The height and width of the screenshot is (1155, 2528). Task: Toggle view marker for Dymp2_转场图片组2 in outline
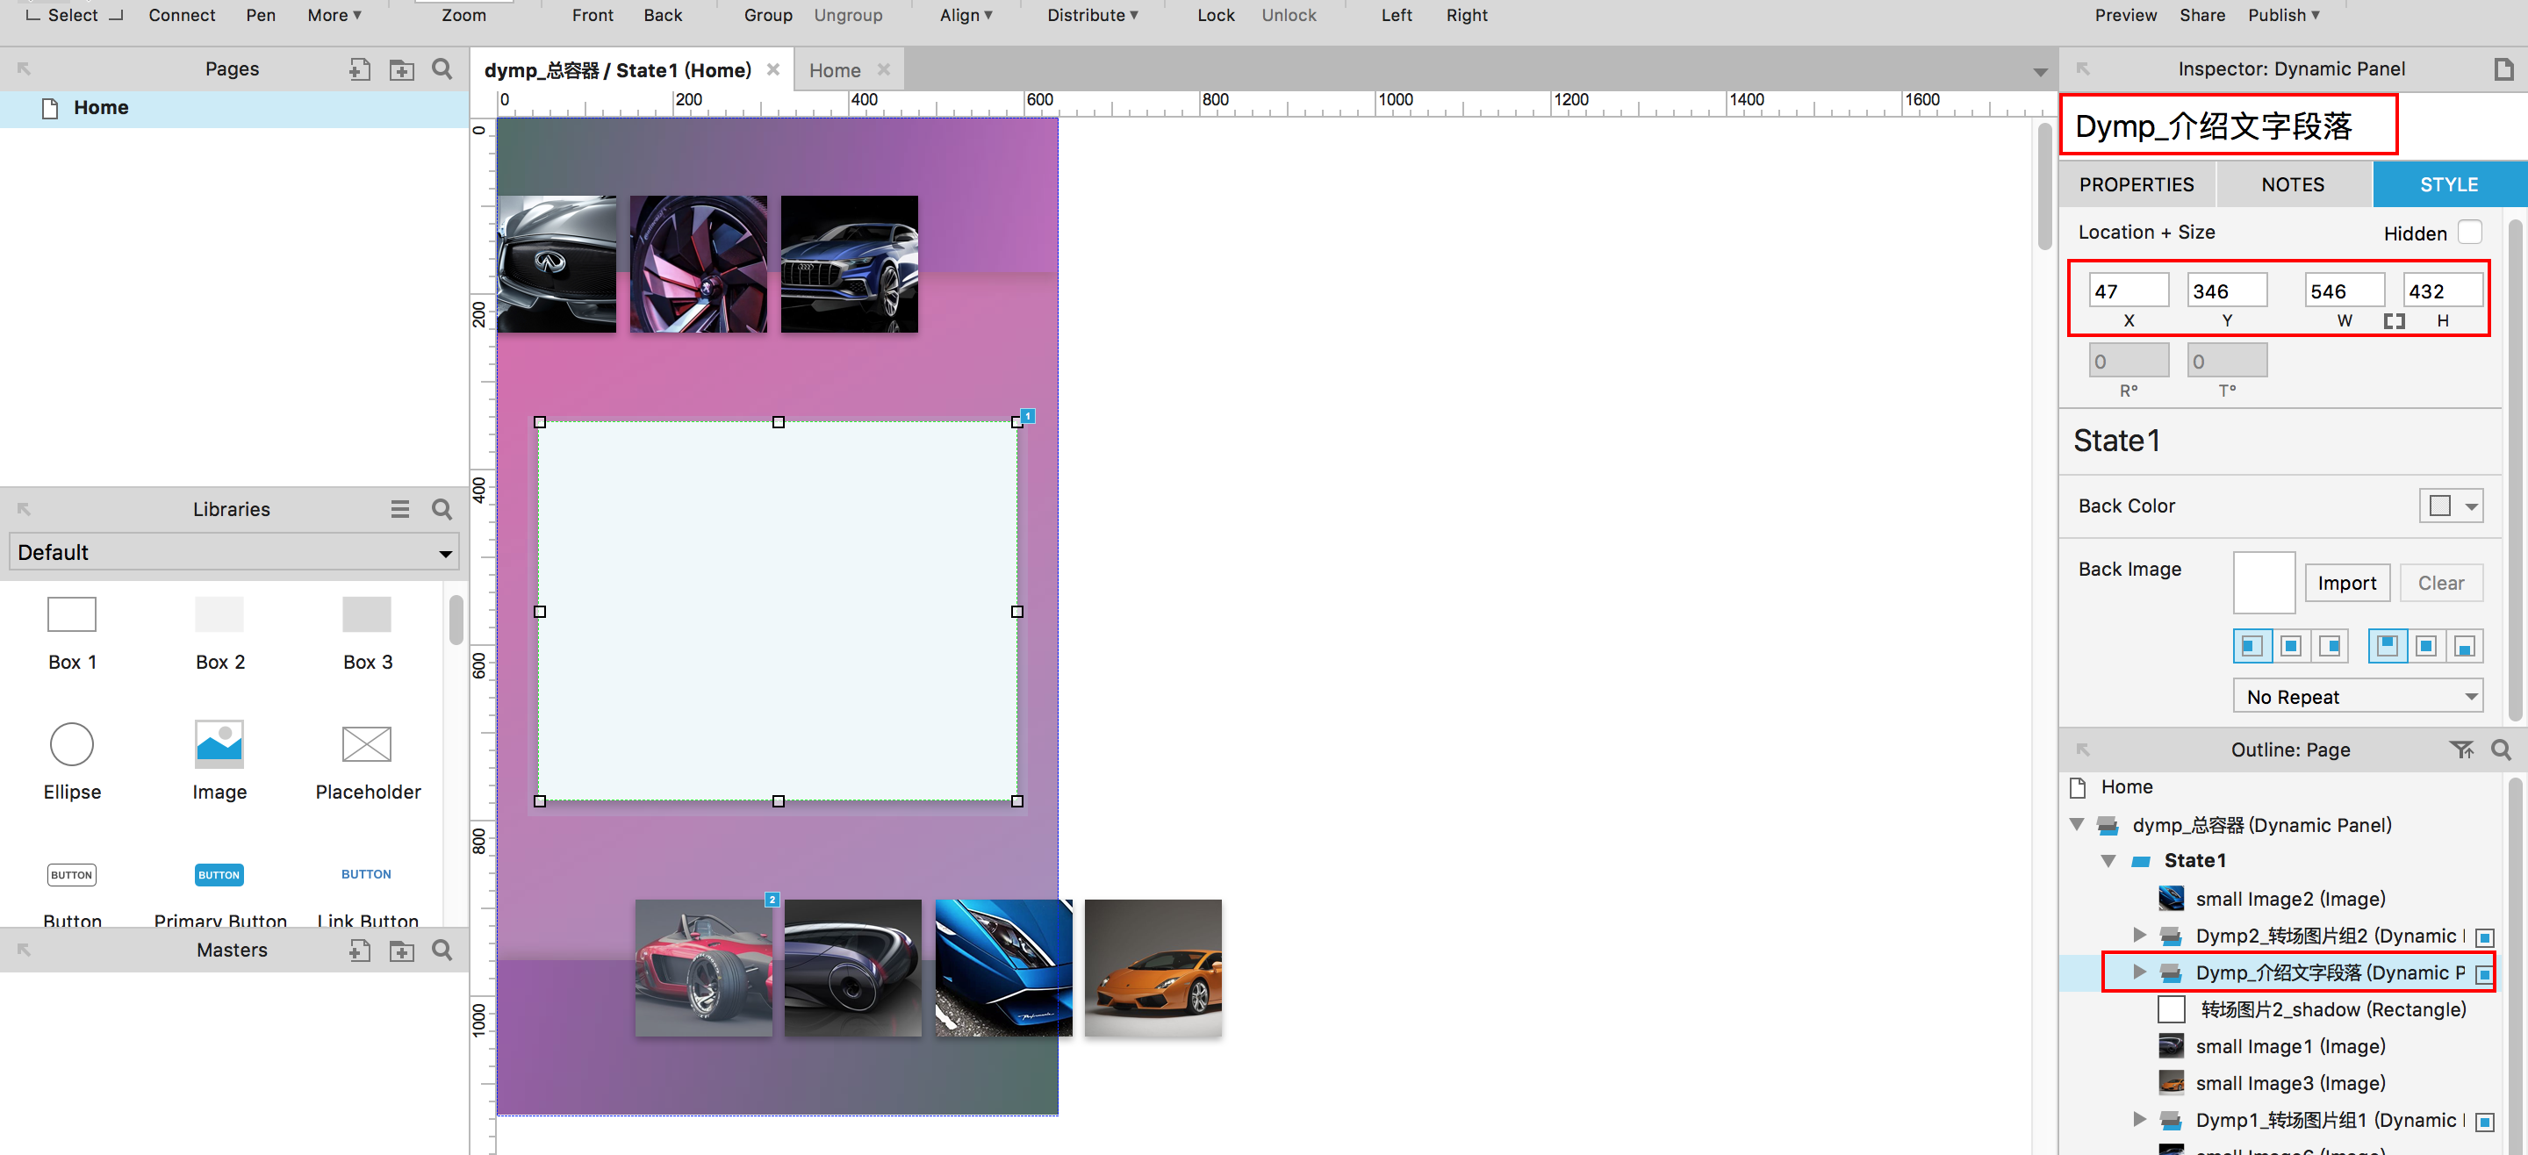2484,937
